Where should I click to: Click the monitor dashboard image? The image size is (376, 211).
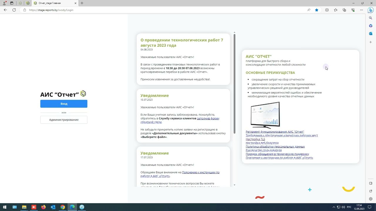265,115
